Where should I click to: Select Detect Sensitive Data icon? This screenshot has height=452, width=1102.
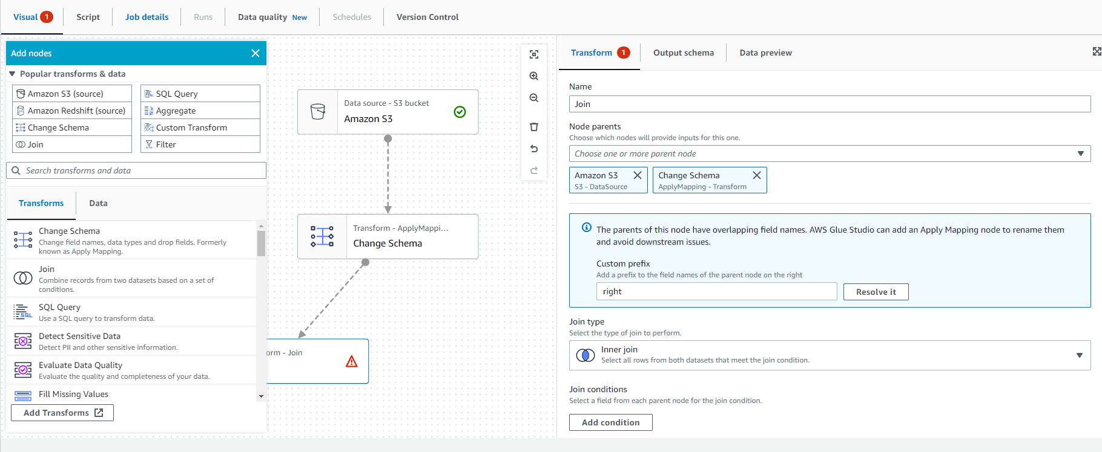[x=23, y=341]
